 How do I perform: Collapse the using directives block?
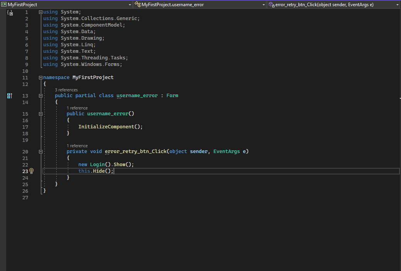(40, 12)
